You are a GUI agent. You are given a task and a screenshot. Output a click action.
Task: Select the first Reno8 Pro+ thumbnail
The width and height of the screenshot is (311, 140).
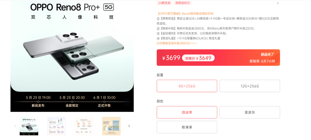coord(29,126)
